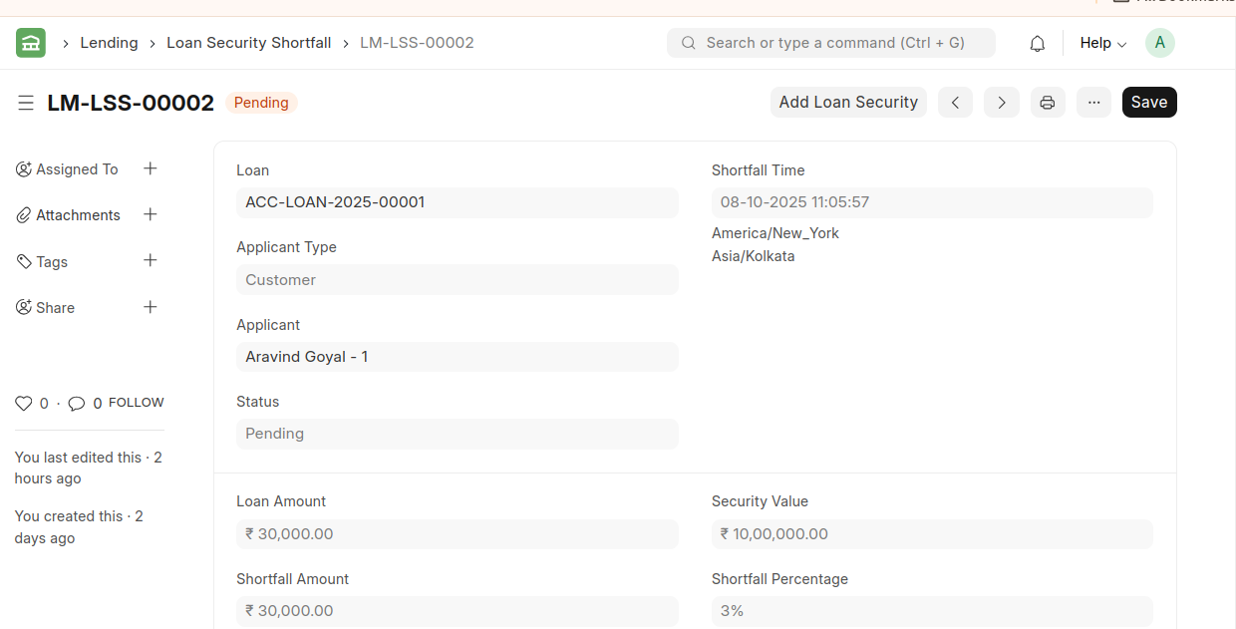Print this document via printer icon
The image size is (1236, 629).
coord(1048,103)
